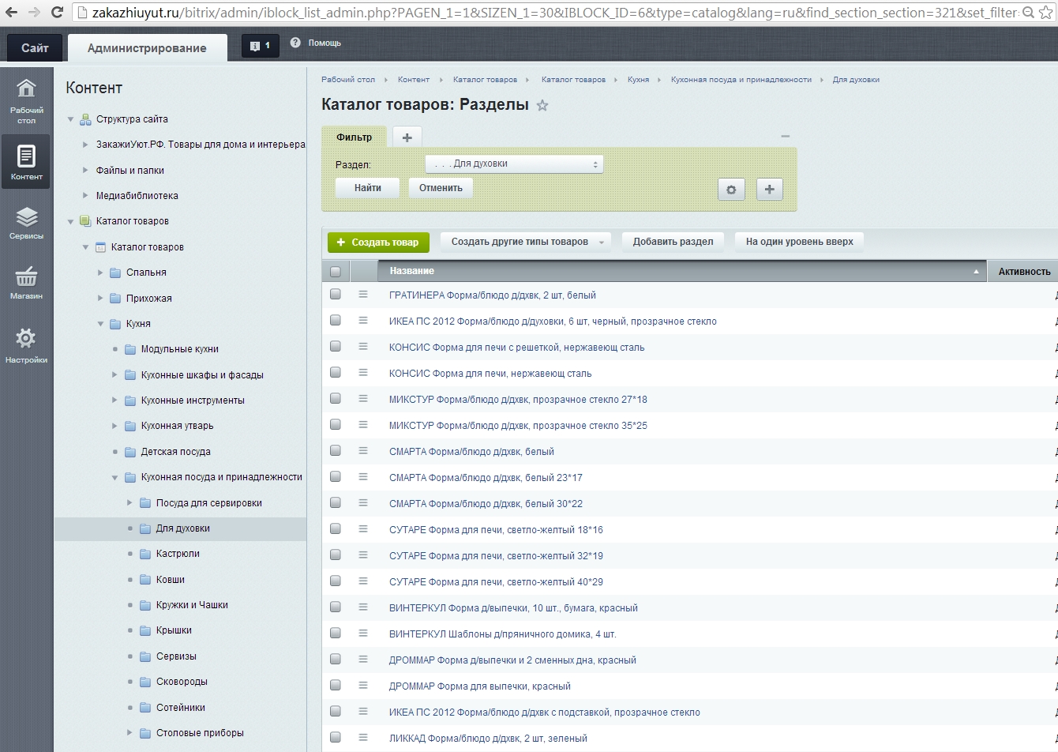Screen dimensions: 1058x752
Task: Click the Кастрюли folder icon
Action: tap(145, 554)
